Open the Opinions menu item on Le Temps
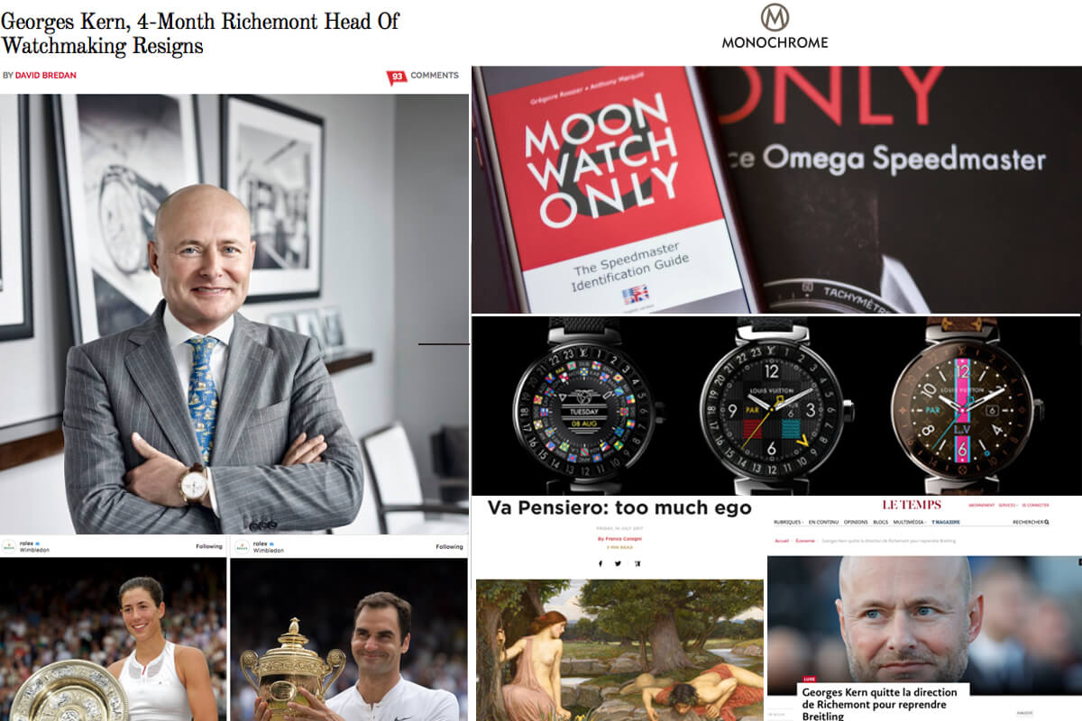The width and height of the screenshot is (1082, 721). pyautogui.click(x=856, y=522)
